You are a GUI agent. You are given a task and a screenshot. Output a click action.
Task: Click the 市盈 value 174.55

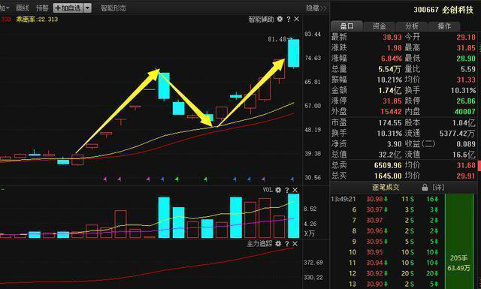point(390,123)
